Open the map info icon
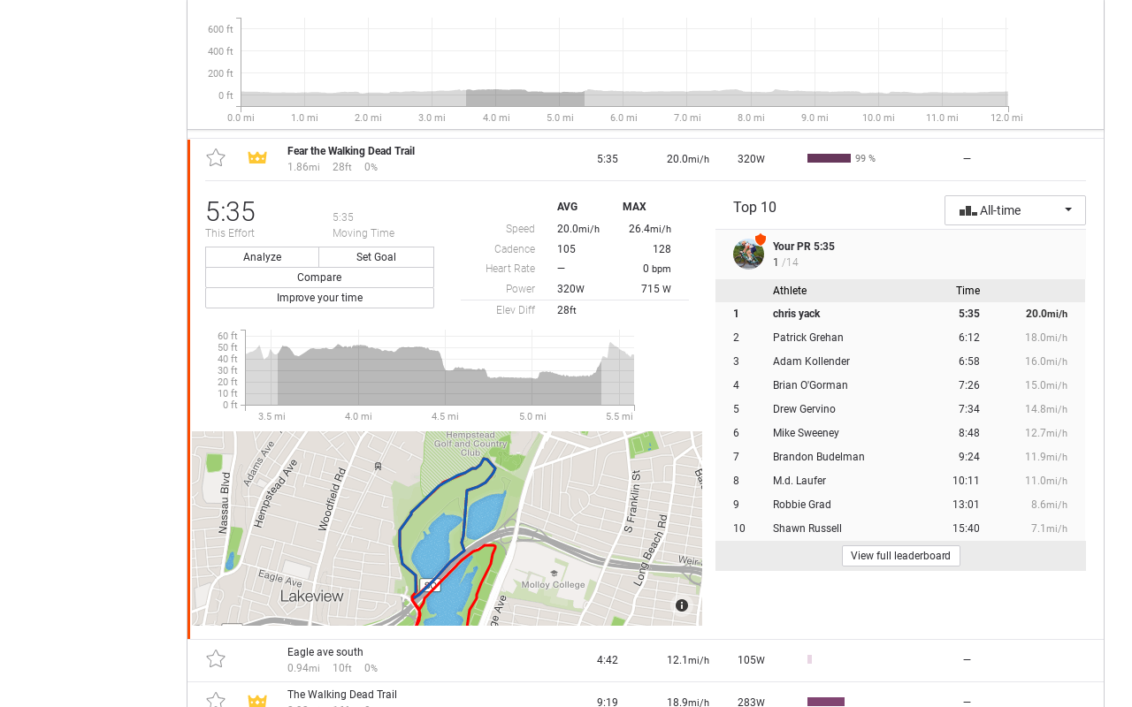 click(x=682, y=605)
